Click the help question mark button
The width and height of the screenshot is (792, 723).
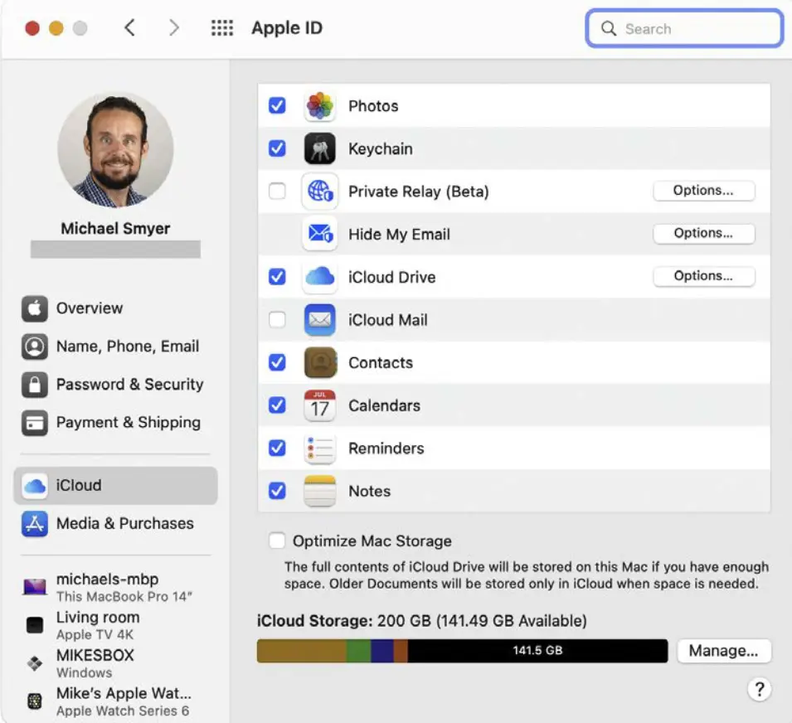(x=759, y=689)
